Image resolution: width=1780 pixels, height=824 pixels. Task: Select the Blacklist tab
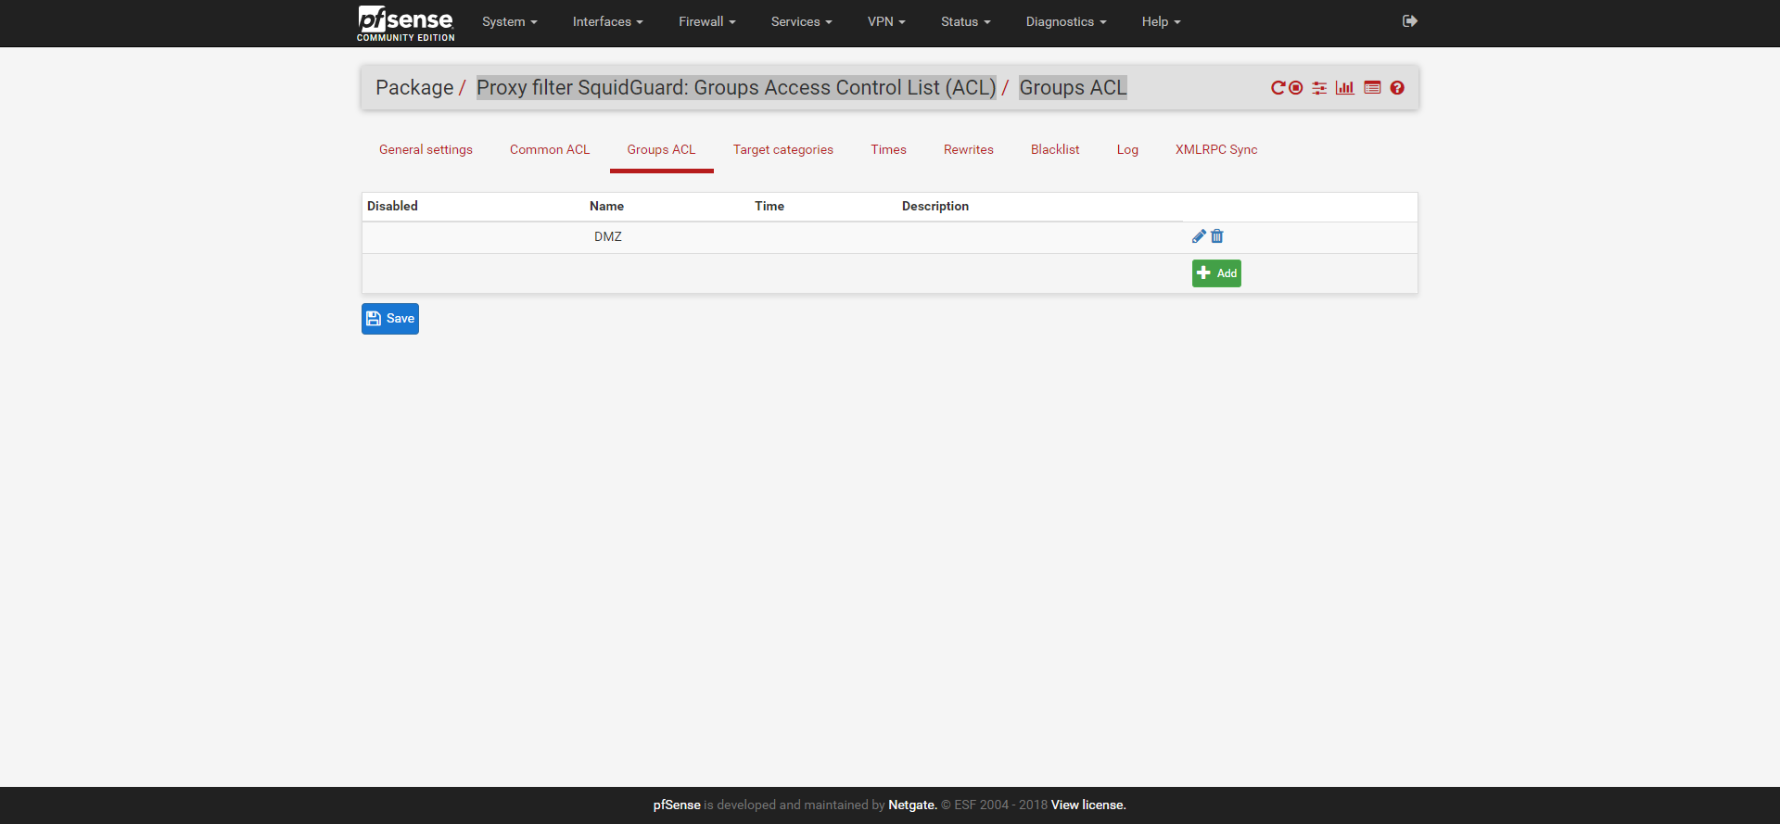point(1055,150)
